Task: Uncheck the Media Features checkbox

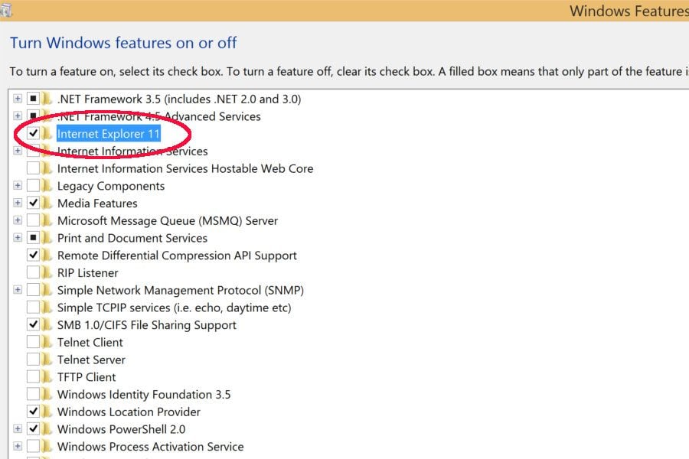Action: pyautogui.click(x=34, y=203)
